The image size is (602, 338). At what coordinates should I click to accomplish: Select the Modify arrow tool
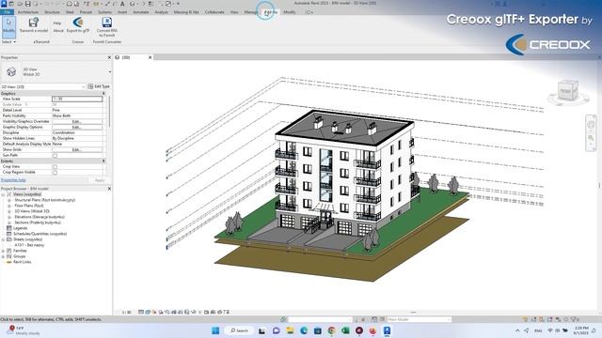point(8,26)
